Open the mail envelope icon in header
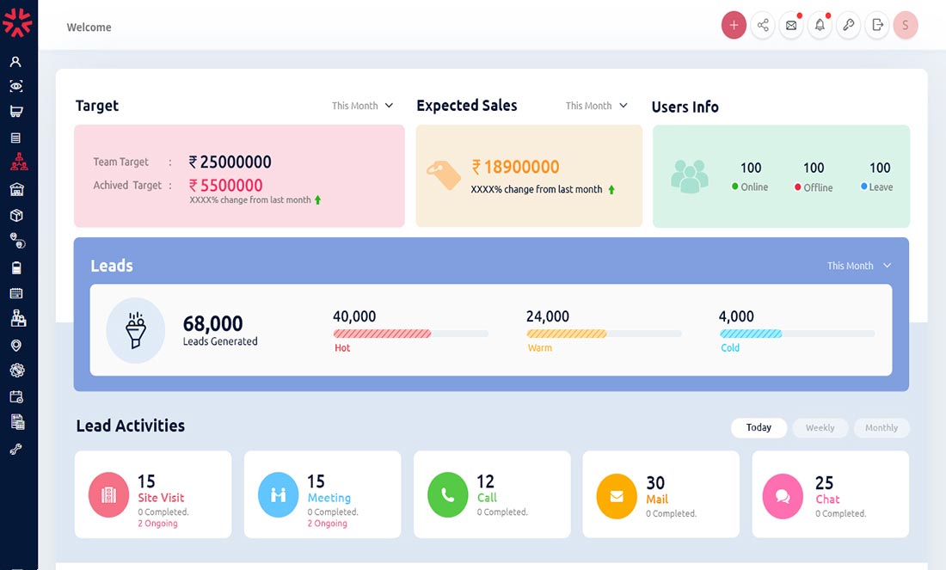946x570 pixels. [791, 25]
